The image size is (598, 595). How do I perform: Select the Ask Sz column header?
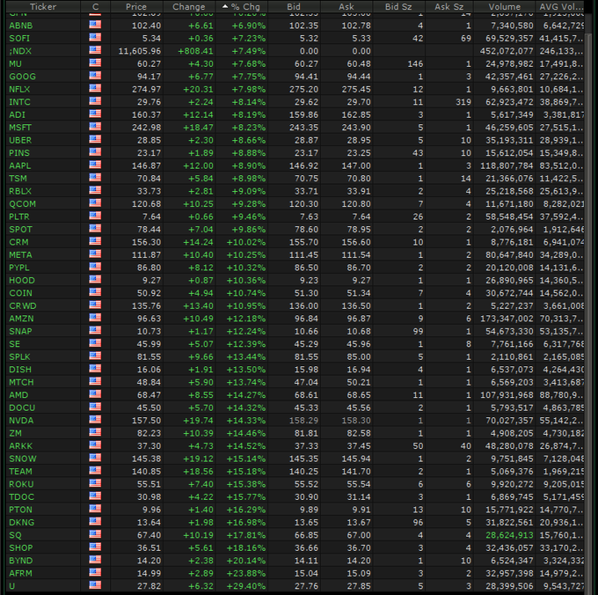click(449, 7)
